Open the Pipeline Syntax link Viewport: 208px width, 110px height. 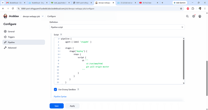60,96
